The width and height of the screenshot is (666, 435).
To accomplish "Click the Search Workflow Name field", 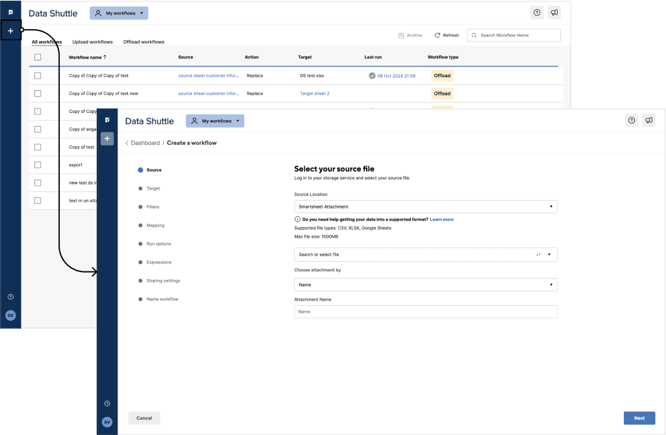I will [x=514, y=35].
